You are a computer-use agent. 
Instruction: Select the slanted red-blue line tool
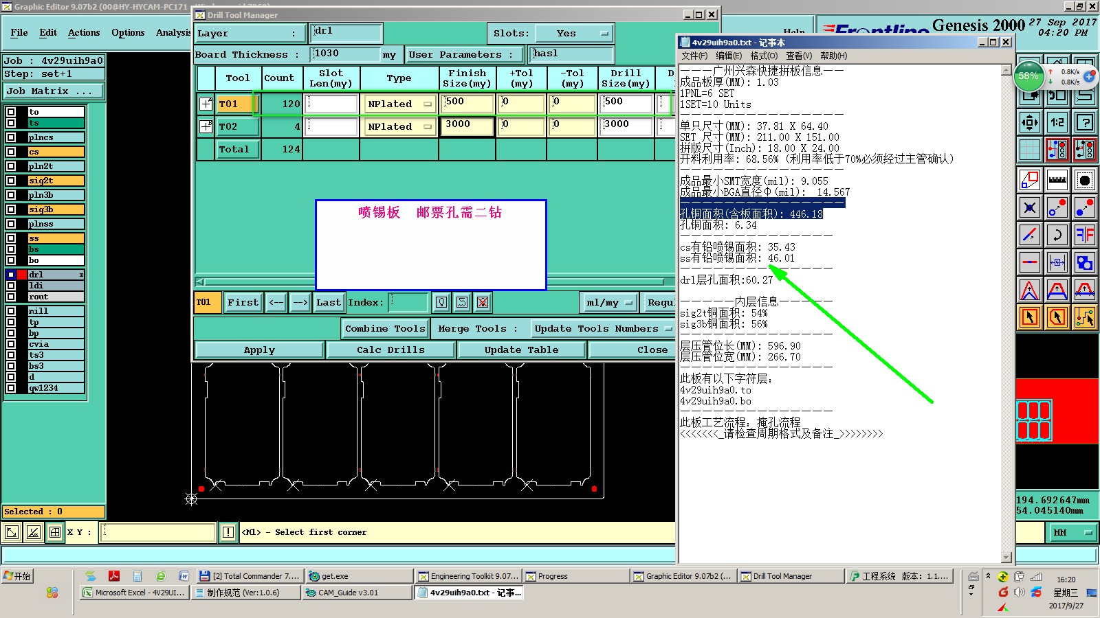click(1030, 235)
